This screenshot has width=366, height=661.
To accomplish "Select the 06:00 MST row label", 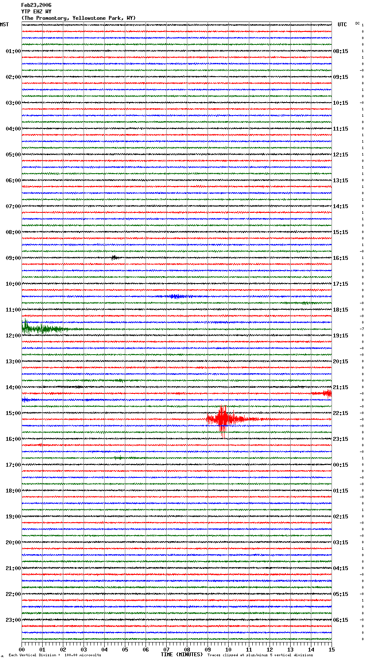I will (13, 181).
